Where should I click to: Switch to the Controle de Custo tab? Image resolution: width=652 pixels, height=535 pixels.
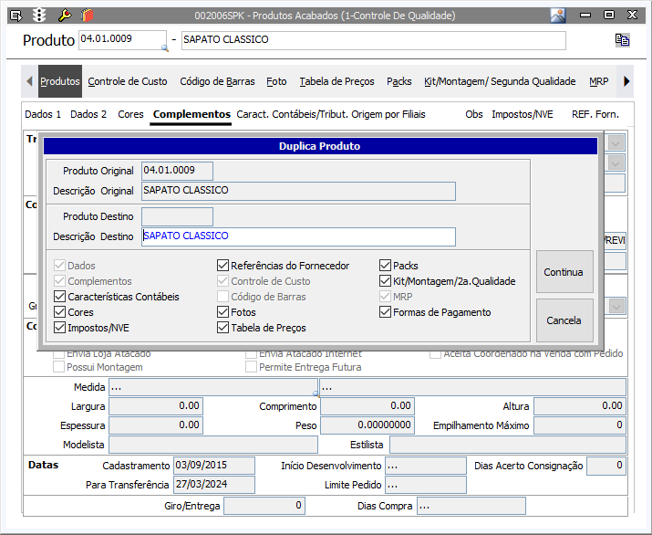(128, 81)
